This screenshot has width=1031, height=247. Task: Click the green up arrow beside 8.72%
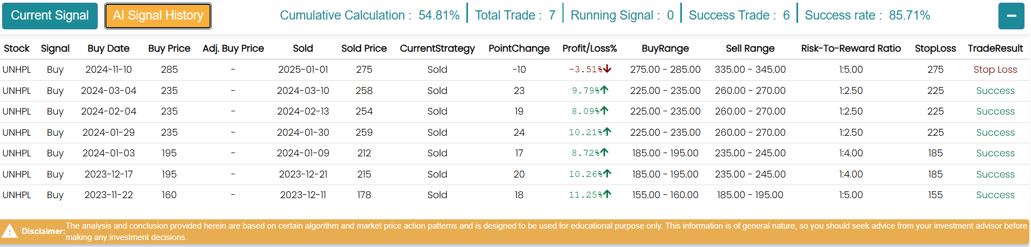click(x=604, y=153)
